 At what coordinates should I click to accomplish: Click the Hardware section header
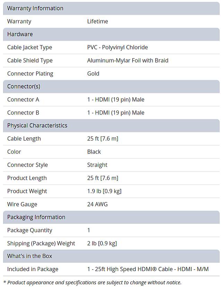coord(20,34)
